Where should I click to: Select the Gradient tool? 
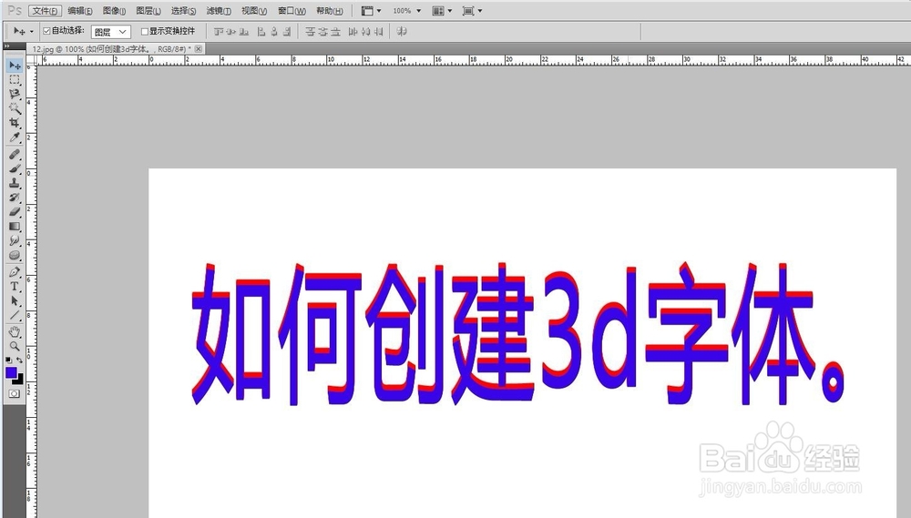coord(15,227)
